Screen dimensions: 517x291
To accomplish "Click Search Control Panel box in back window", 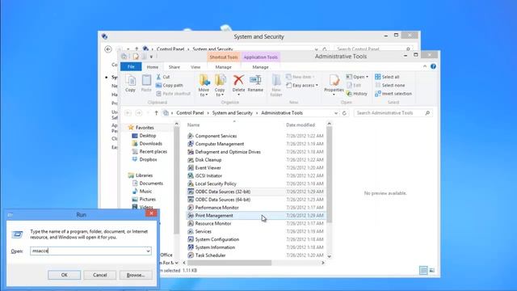I will pyautogui.click(x=373, y=49).
